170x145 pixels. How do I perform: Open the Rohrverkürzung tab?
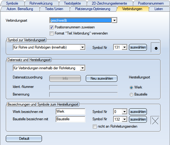[x=41, y=3]
